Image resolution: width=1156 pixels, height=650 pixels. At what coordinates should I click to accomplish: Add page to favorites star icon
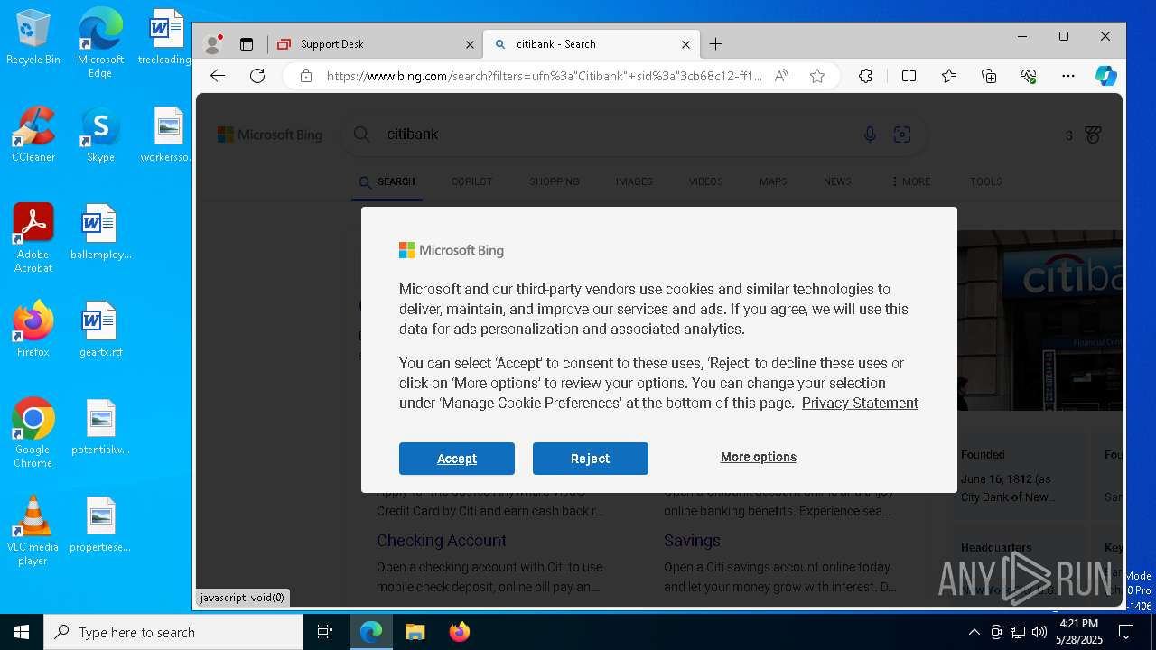(x=817, y=76)
